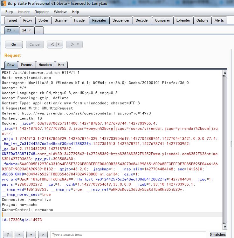The image size is (234, 238).
Task: Go to previous search match
Action: (19, 235)
